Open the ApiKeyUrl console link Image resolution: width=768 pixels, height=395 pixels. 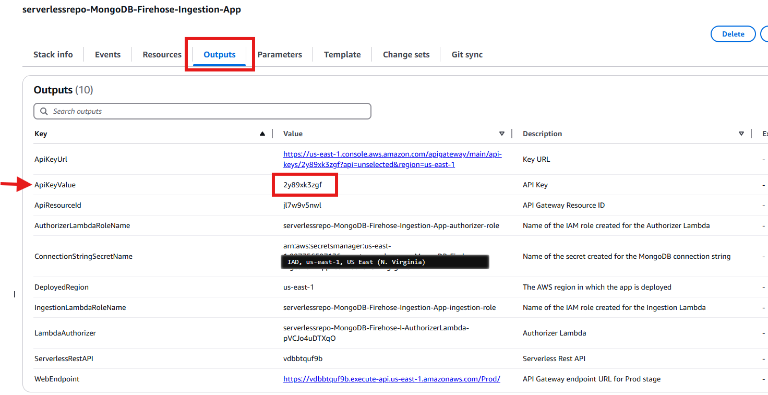coord(392,159)
